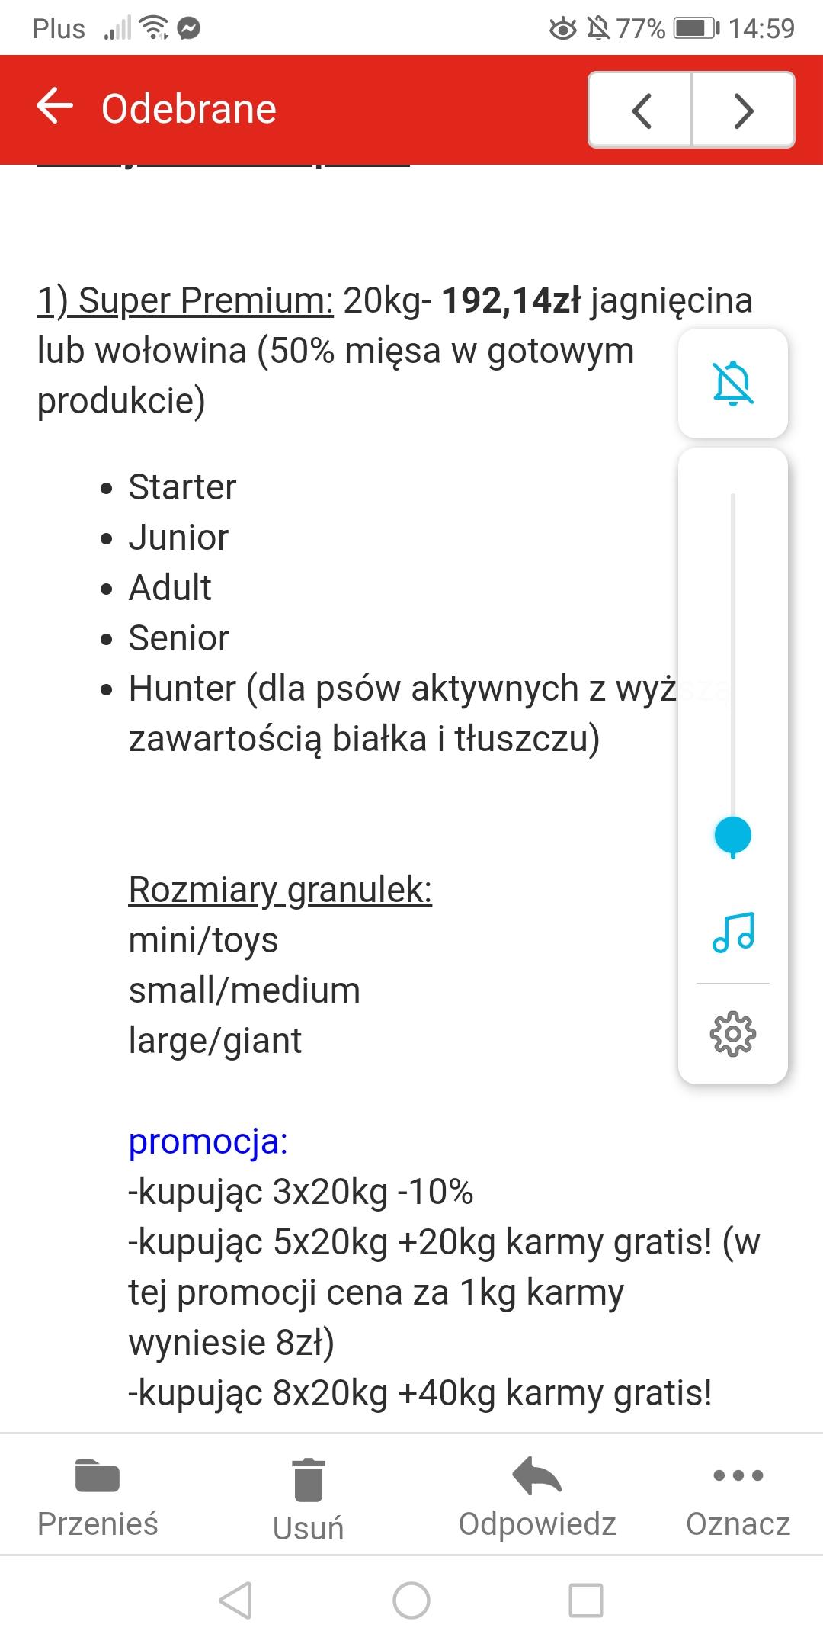Viewport: 823px width, 1647px height.
Task: Tap the blue promocja text
Action: click(208, 1141)
